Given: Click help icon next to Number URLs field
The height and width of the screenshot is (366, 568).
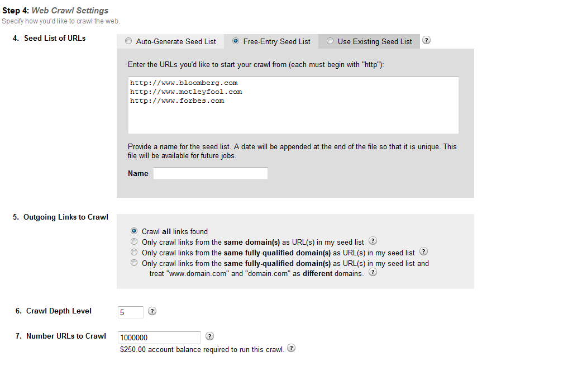Looking at the screenshot, I should tap(209, 336).
